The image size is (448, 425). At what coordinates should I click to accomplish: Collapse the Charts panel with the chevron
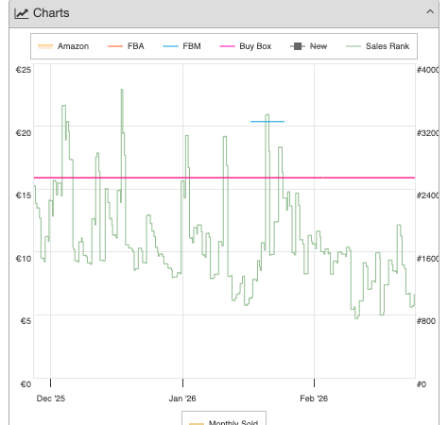[430, 12]
